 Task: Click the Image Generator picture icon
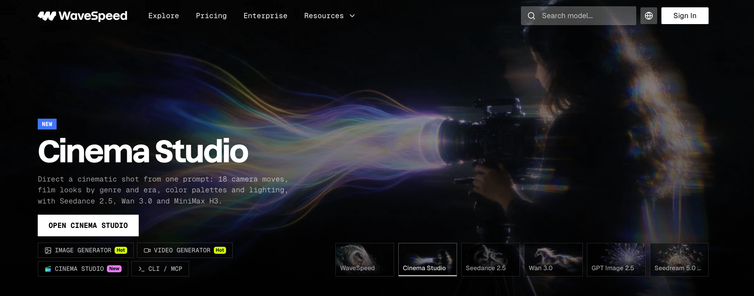click(48, 250)
